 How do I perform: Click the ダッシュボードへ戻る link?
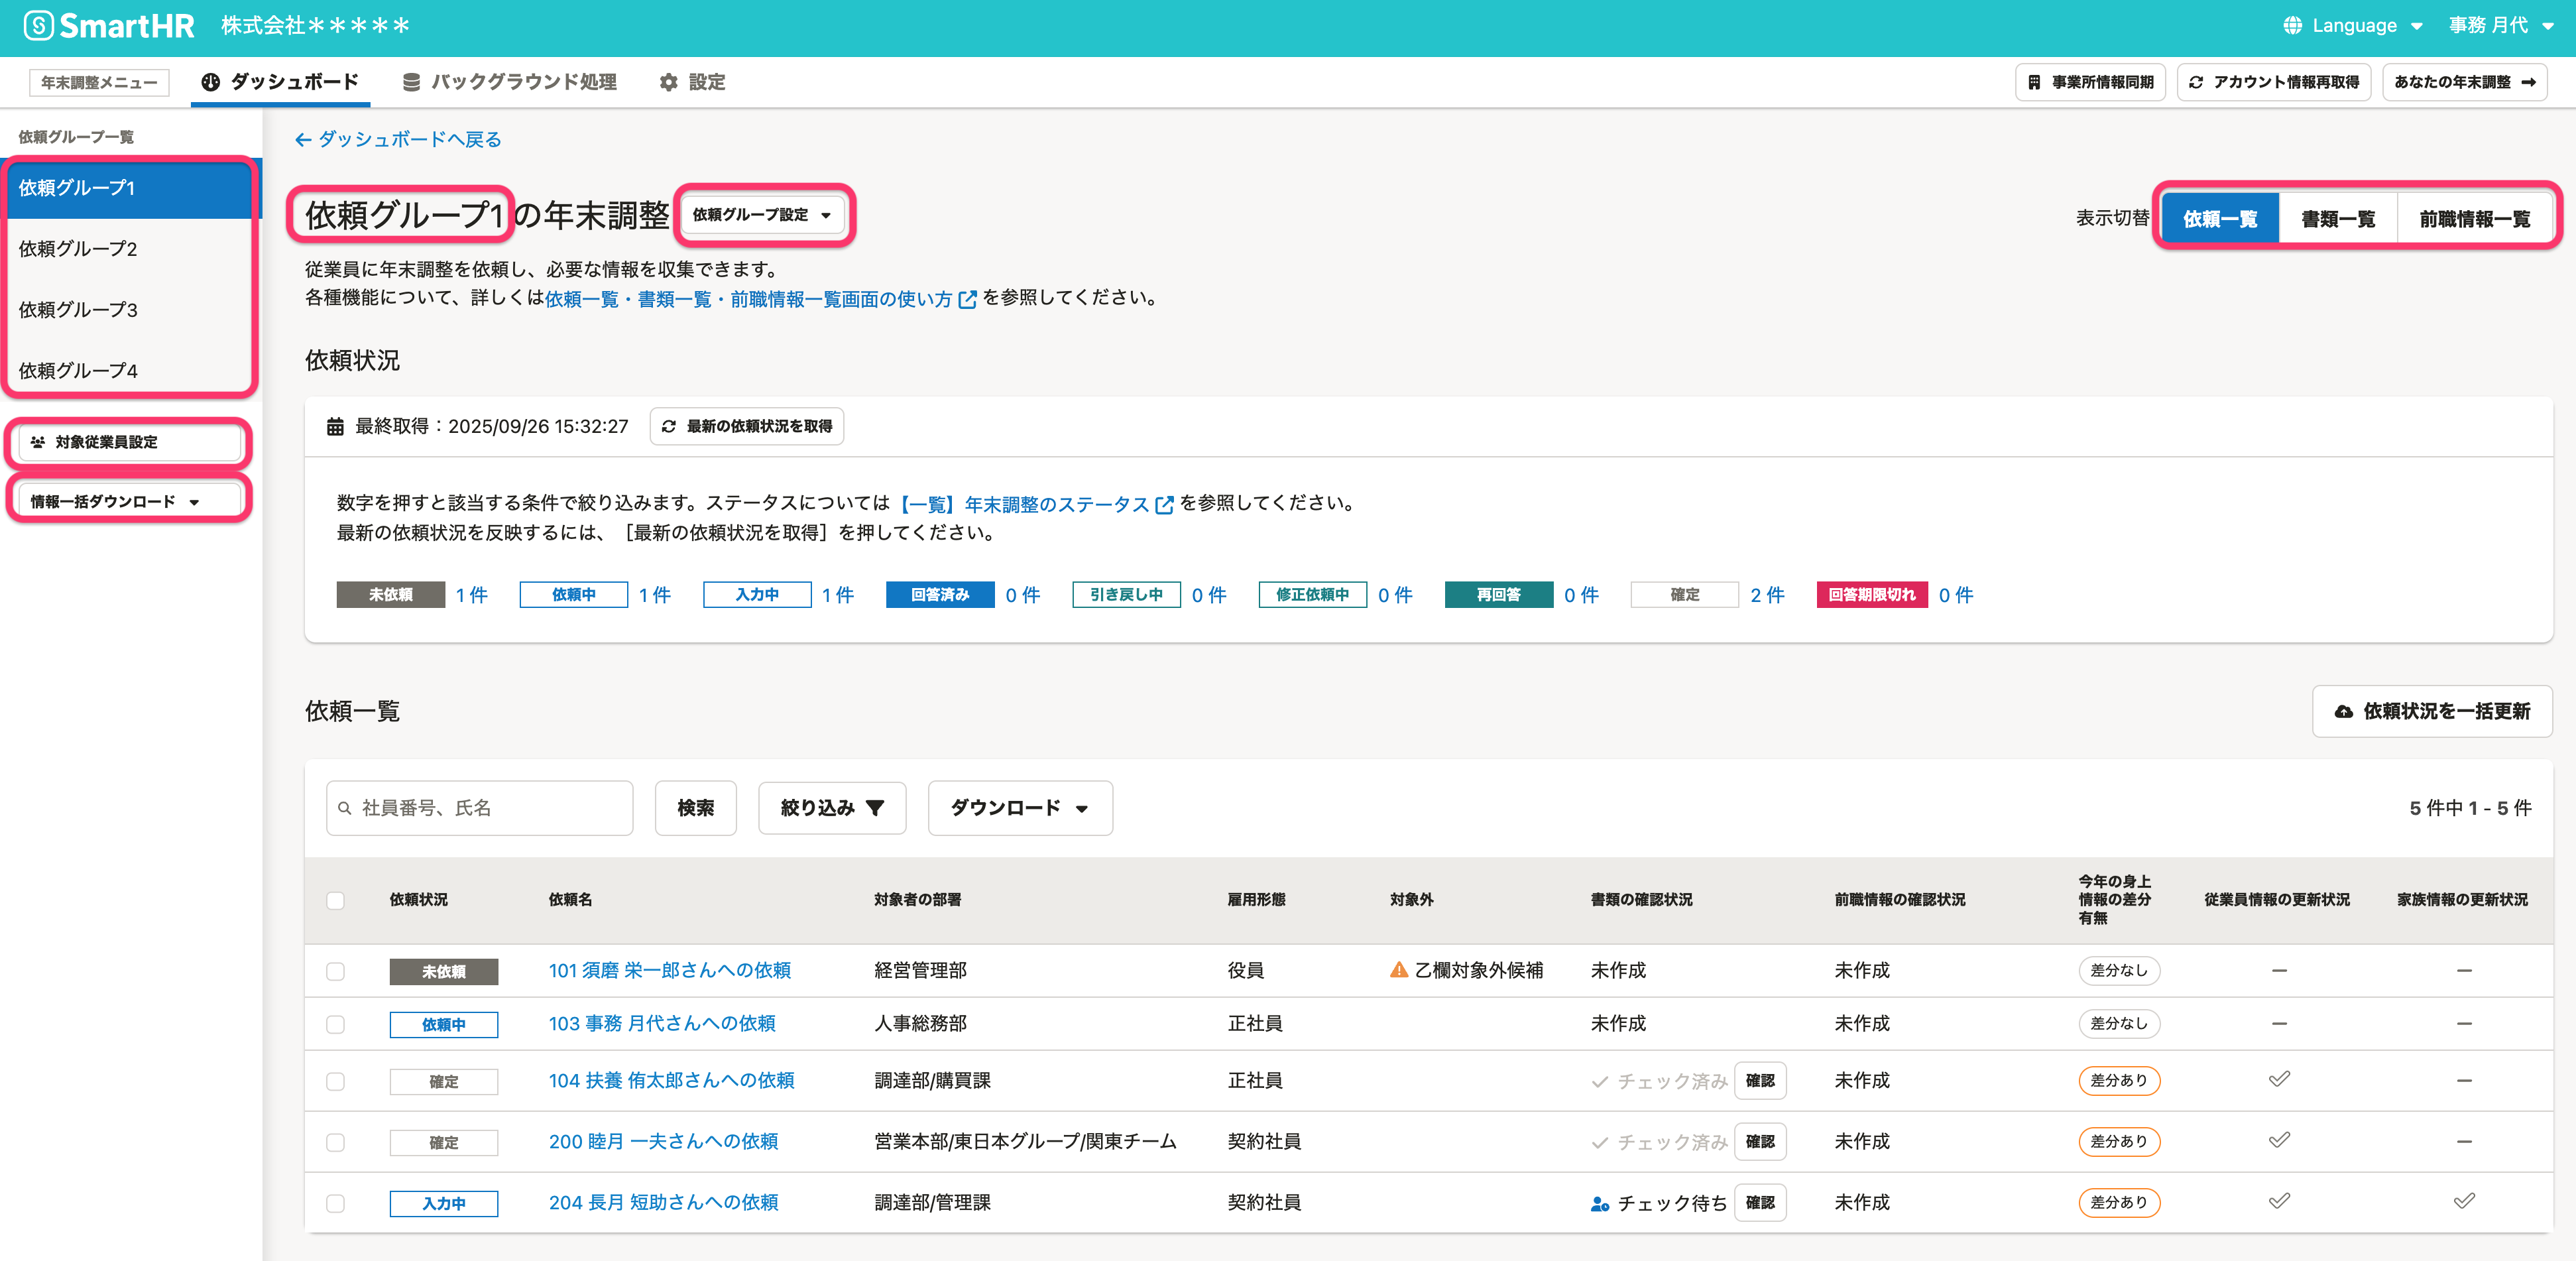[398, 140]
